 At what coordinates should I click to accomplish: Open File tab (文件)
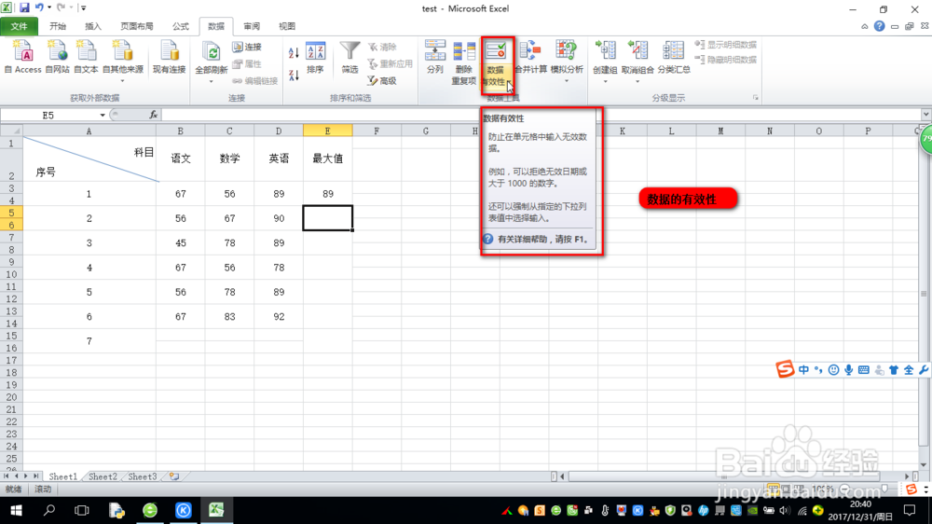19,26
